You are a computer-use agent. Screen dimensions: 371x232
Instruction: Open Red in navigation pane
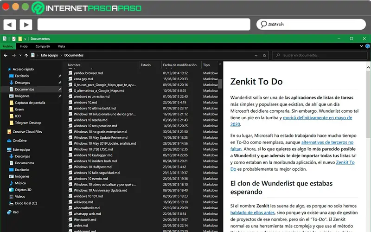click(x=16, y=212)
